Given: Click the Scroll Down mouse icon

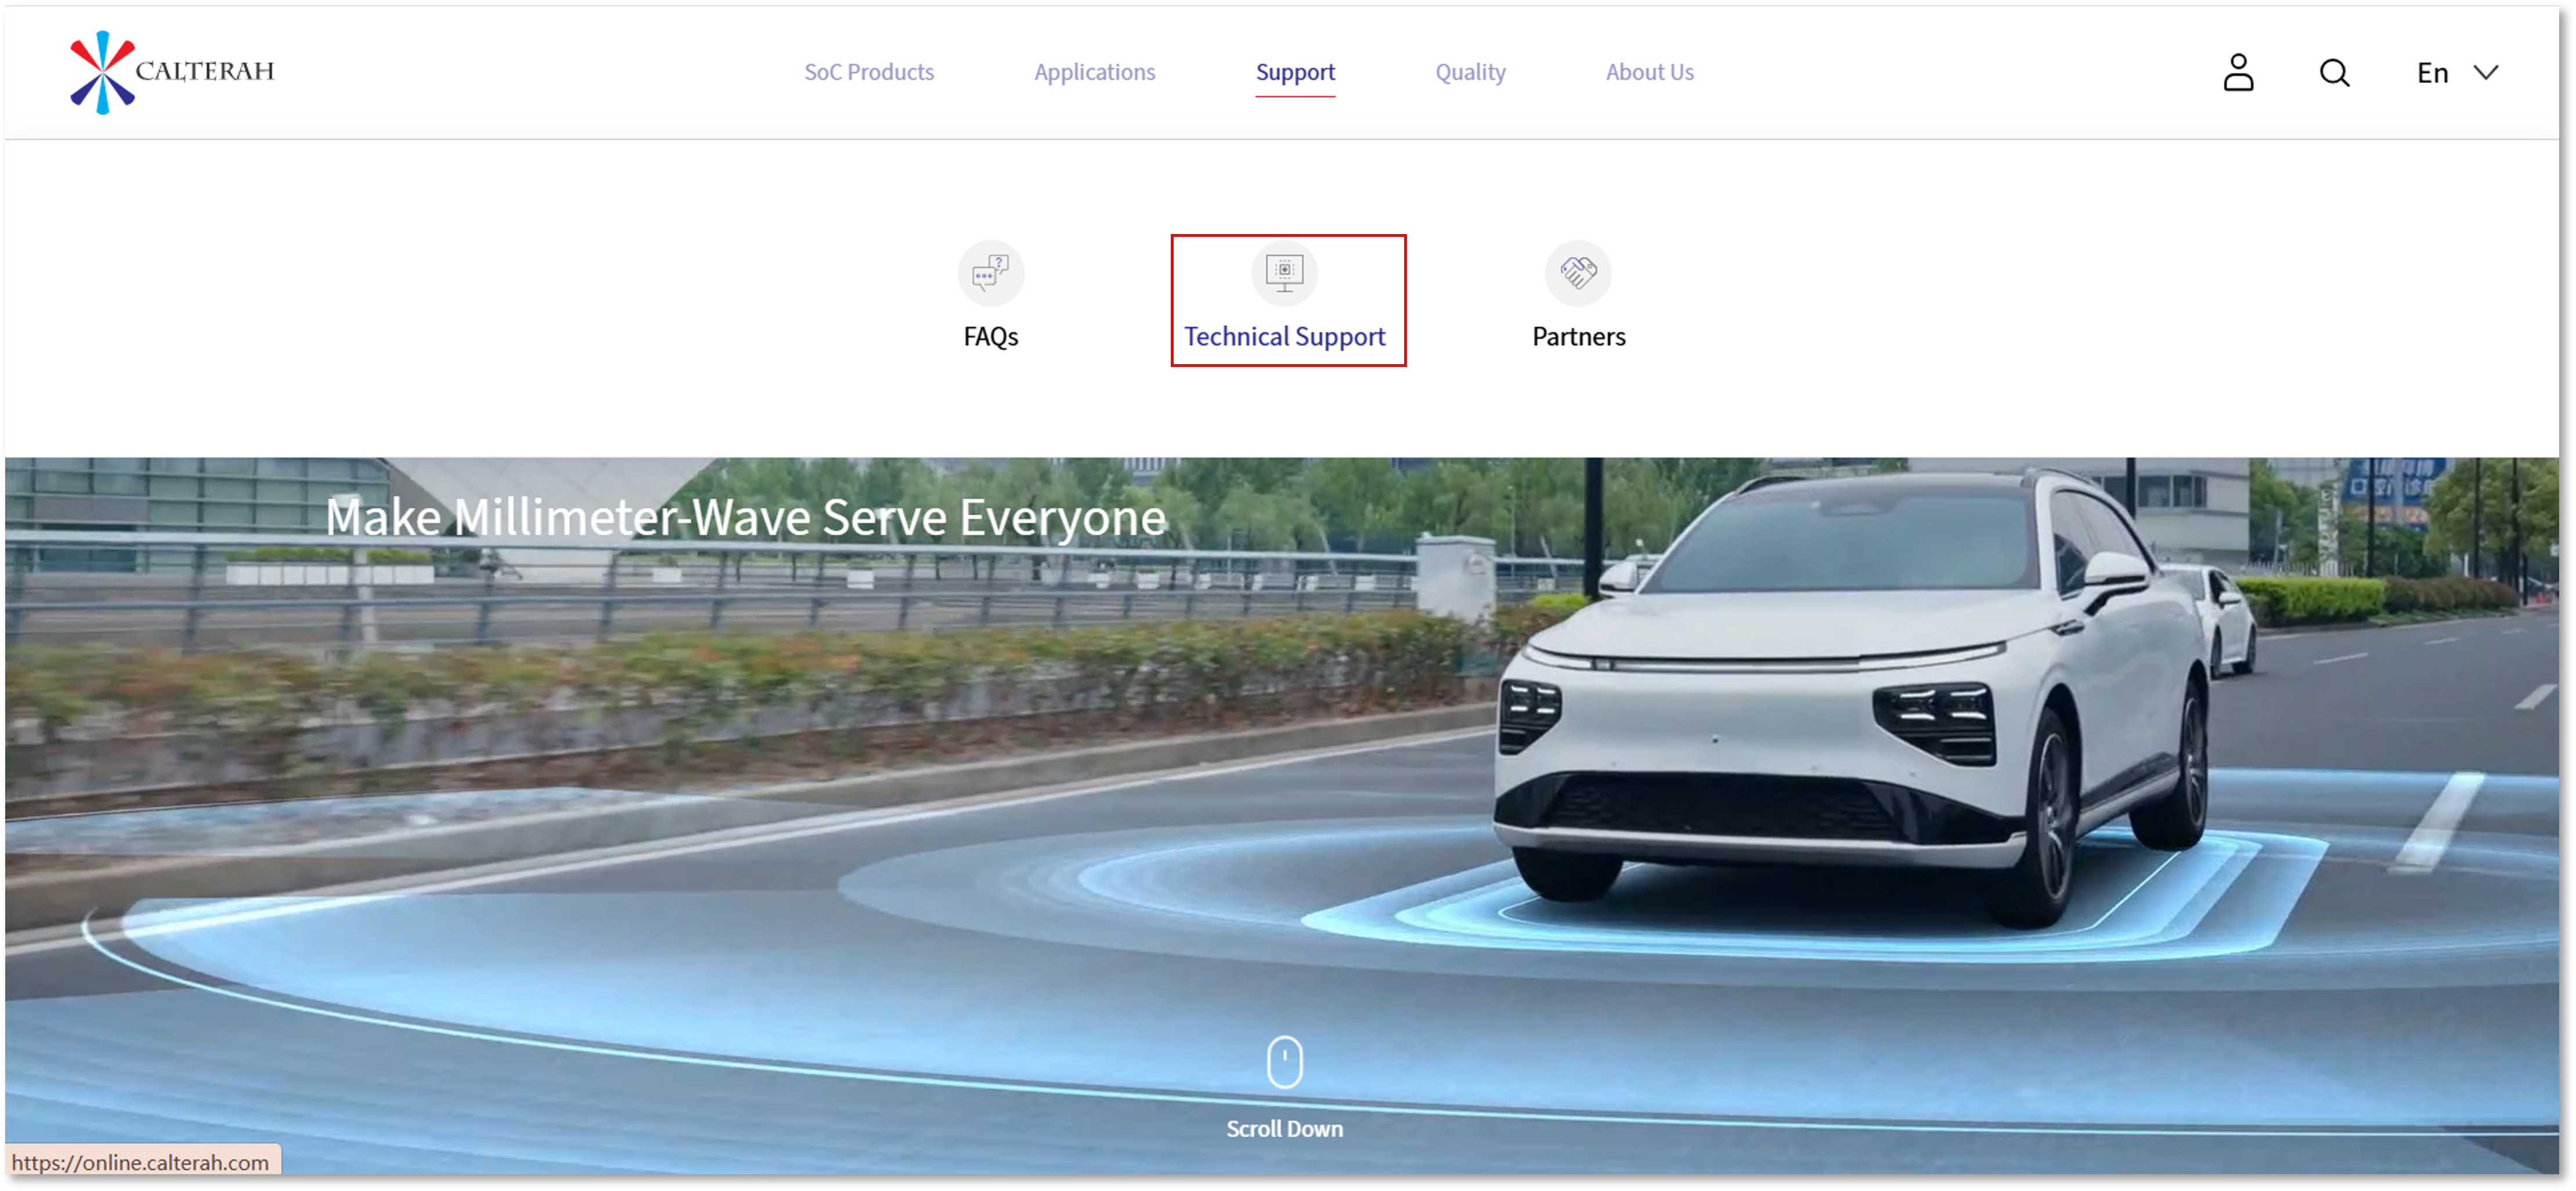Looking at the screenshot, I should coord(1284,1061).
